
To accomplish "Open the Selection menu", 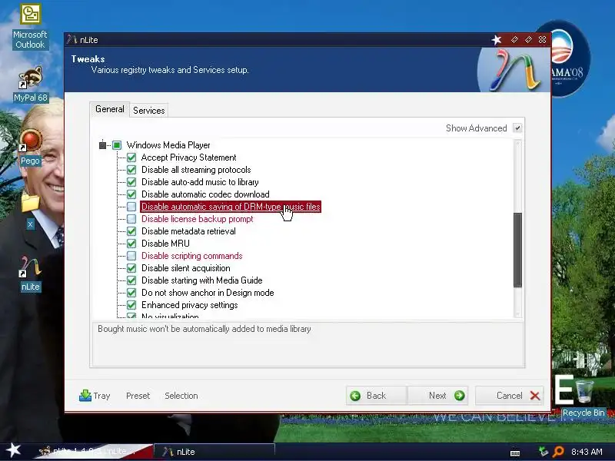I will point(181,396).
